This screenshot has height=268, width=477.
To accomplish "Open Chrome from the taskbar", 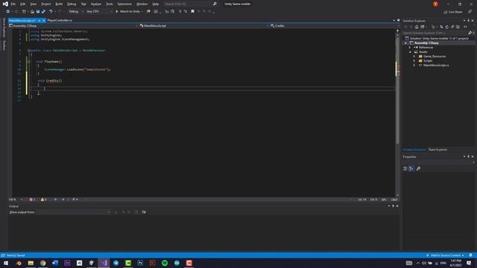I will pos(43,263).
